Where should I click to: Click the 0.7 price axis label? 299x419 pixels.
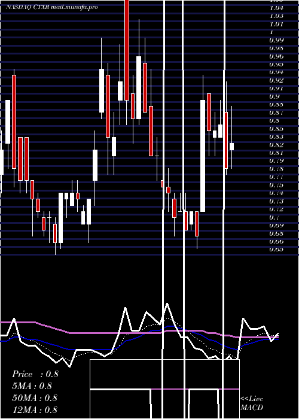click(x=274, y=217)
